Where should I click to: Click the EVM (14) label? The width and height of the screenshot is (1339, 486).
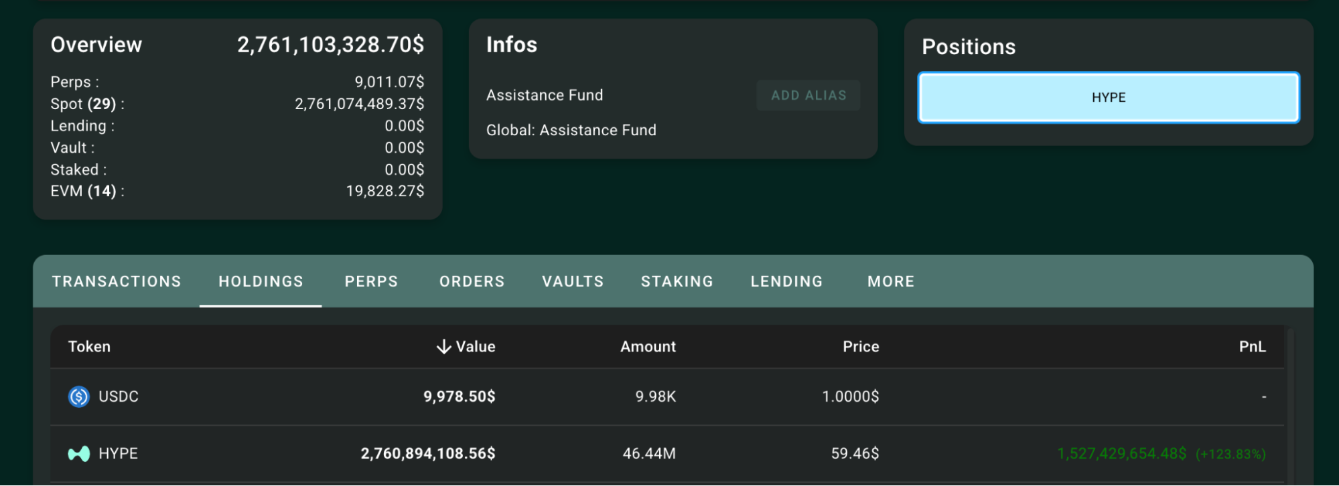coord(87,191)
